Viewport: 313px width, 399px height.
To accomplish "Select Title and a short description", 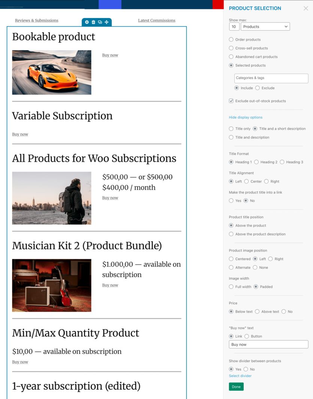I will (255, 129).
